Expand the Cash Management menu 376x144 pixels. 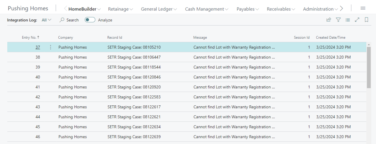(207, 9)
